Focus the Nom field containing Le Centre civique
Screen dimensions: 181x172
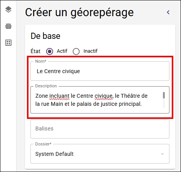(100, 71)
